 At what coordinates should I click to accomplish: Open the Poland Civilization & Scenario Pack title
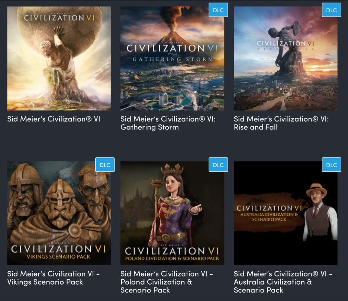(x=167, y=282)
